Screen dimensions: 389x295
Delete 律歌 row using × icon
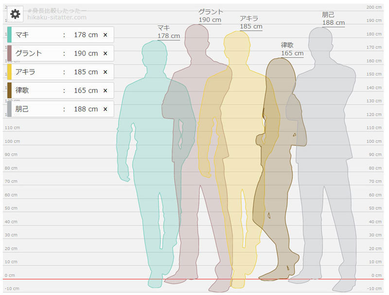(105, 91)
